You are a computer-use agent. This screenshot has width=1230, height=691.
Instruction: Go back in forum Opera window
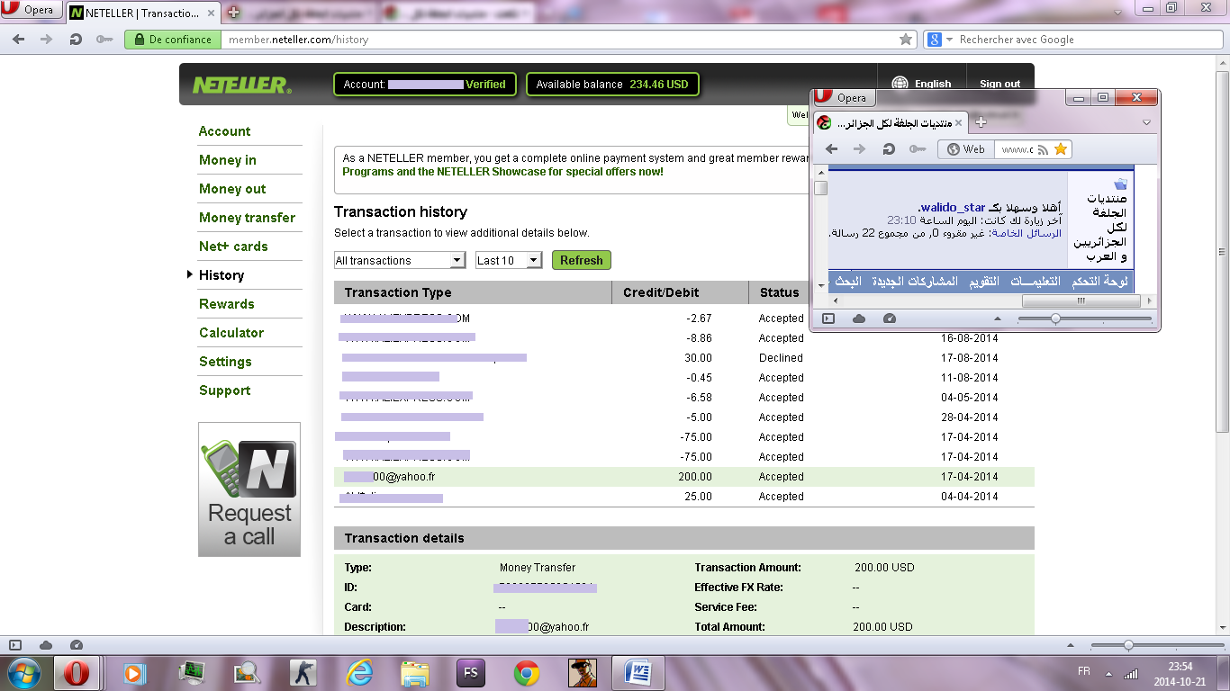pos(832,149)
